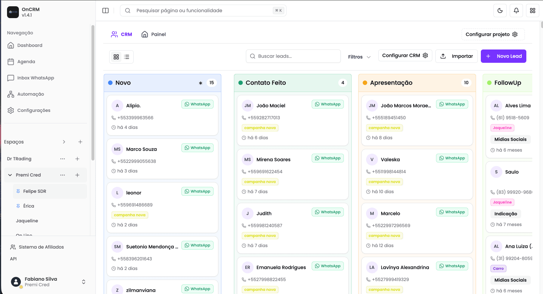
Task: Click the asterisk icon in Novo column
Action: tap(201, 83)
